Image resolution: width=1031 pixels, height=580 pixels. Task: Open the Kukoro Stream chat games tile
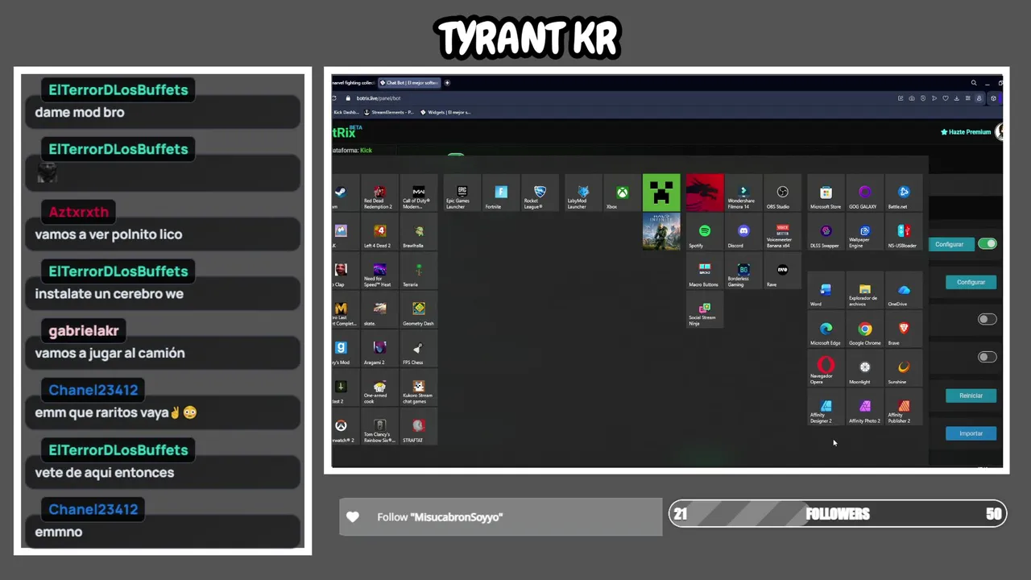coord(418,388)
